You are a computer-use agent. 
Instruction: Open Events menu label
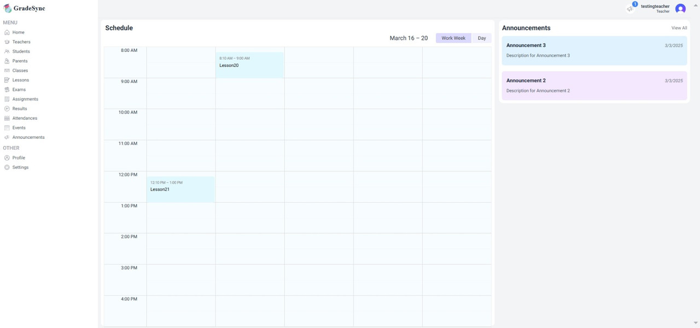coord(19,128)
